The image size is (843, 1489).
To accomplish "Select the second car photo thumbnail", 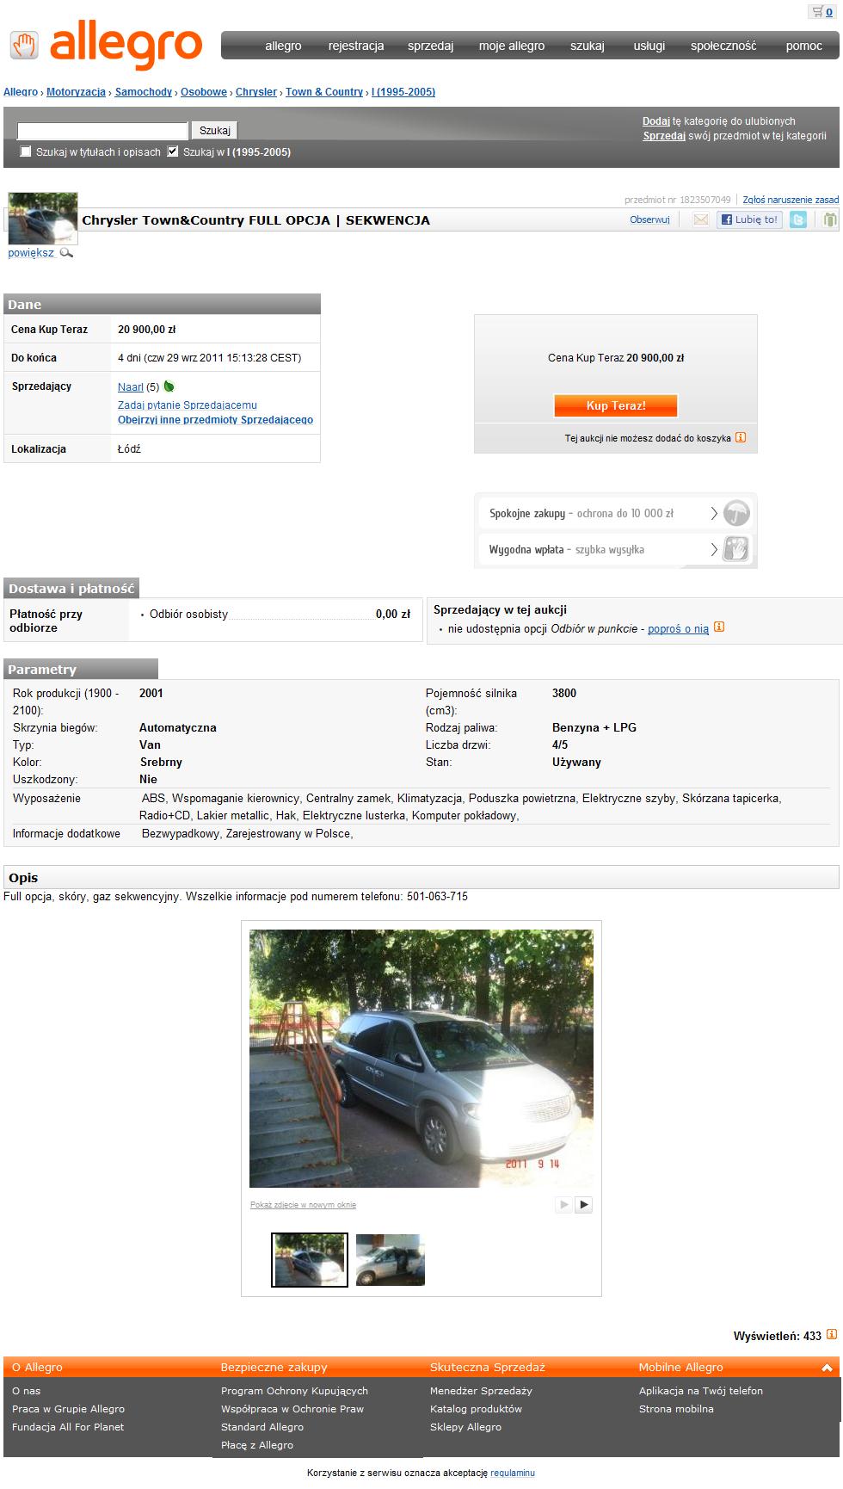I will click(391, 1260).
